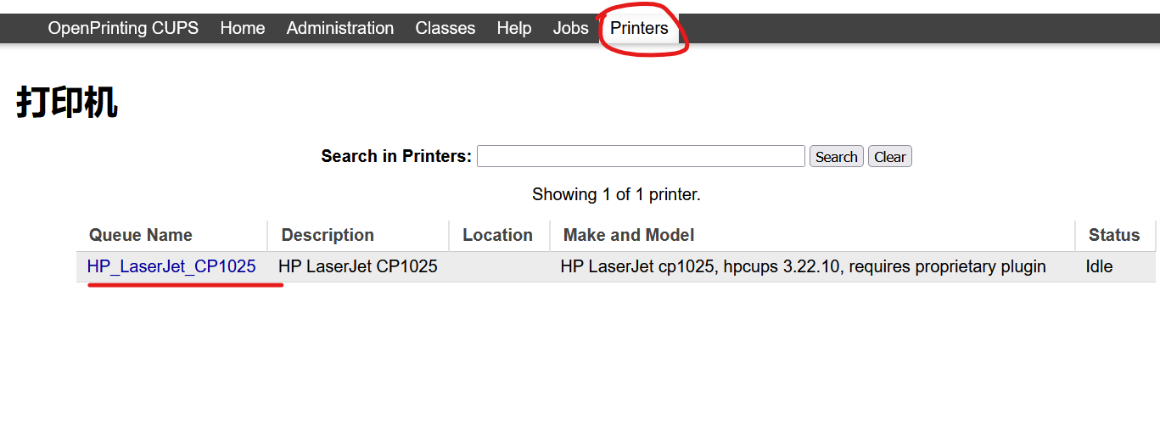Click the Queue Name column header
This screenshot has width=1160, height=436.
pos(141,235)
